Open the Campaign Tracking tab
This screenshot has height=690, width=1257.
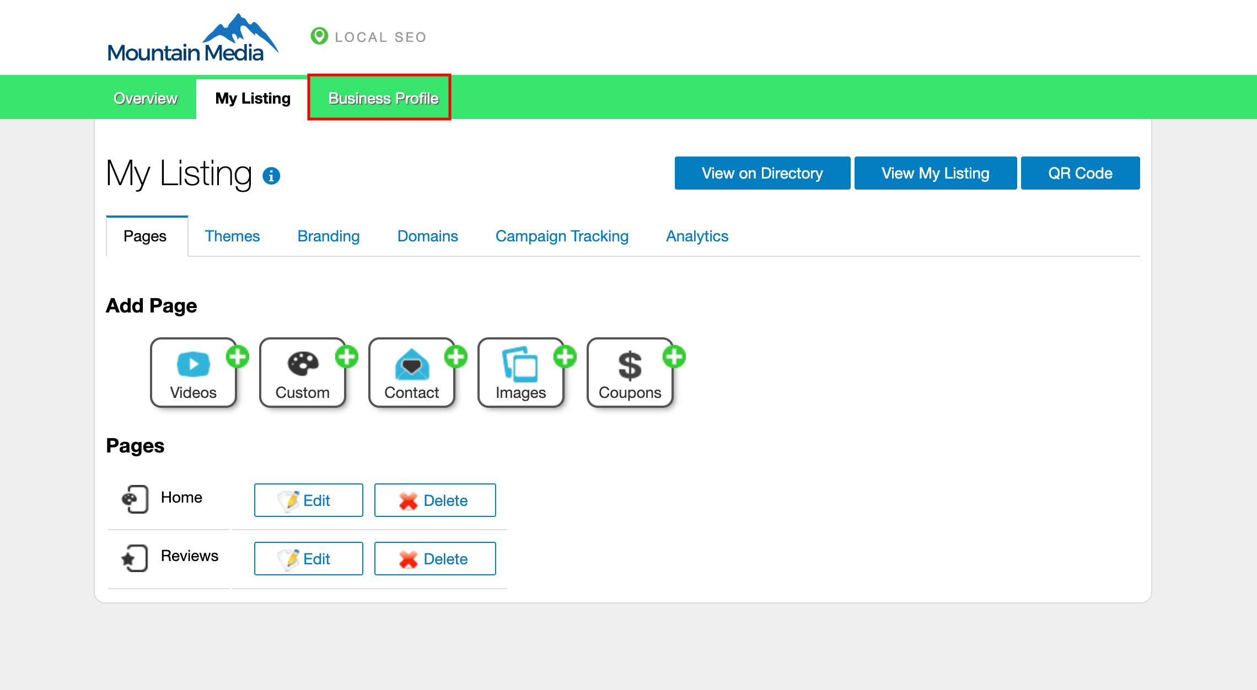[562, 236]
